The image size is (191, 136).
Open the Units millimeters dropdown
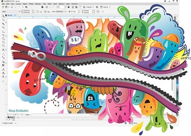pyautogui.click(x=66, y=11)
